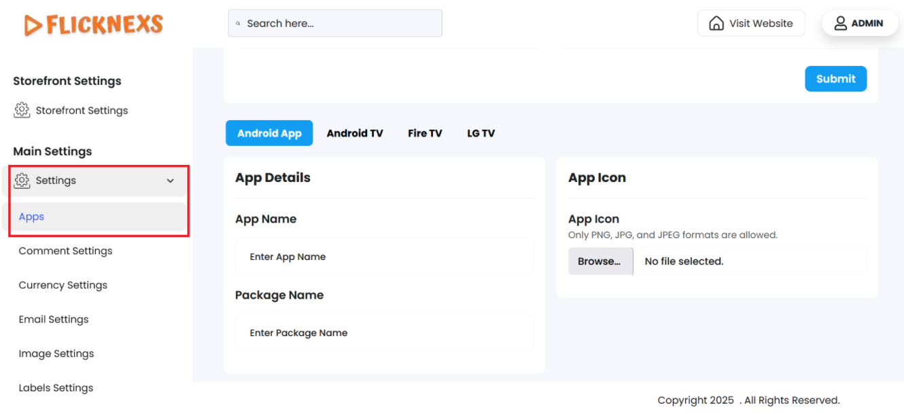The width and height of the screenshot is (904, 414).
Task: Focus the Enter App Name field
Action: 384,257
